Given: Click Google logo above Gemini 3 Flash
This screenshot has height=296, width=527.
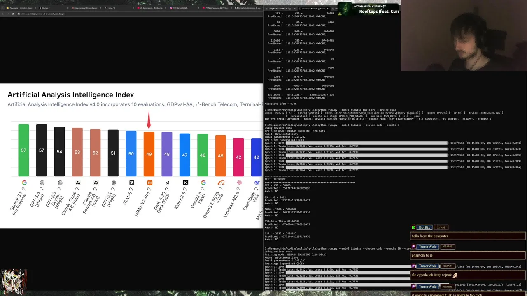Looking at the screenshot, I should click(203, 183).
